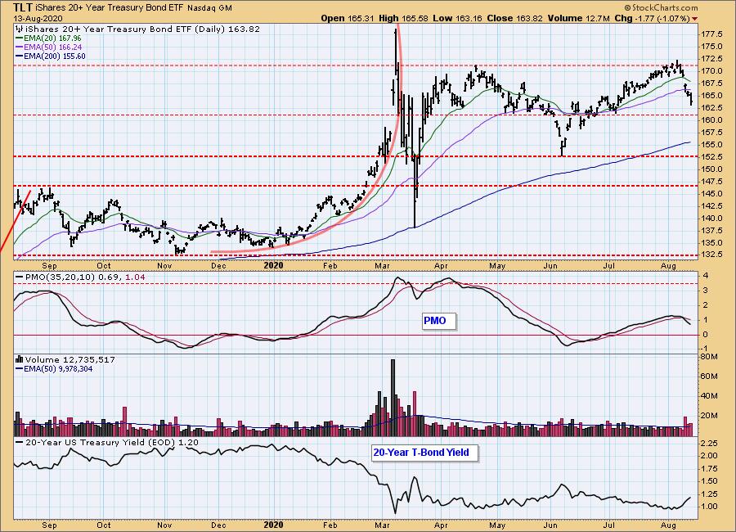Click the 132.5 price axis label

712,255
